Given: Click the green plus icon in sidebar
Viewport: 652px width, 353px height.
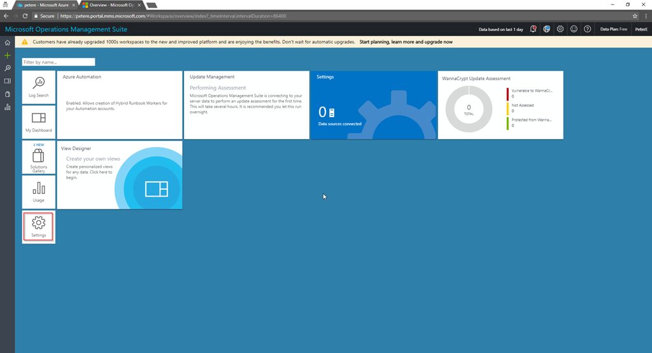Looking at the screenshot, I should [7, 55].
